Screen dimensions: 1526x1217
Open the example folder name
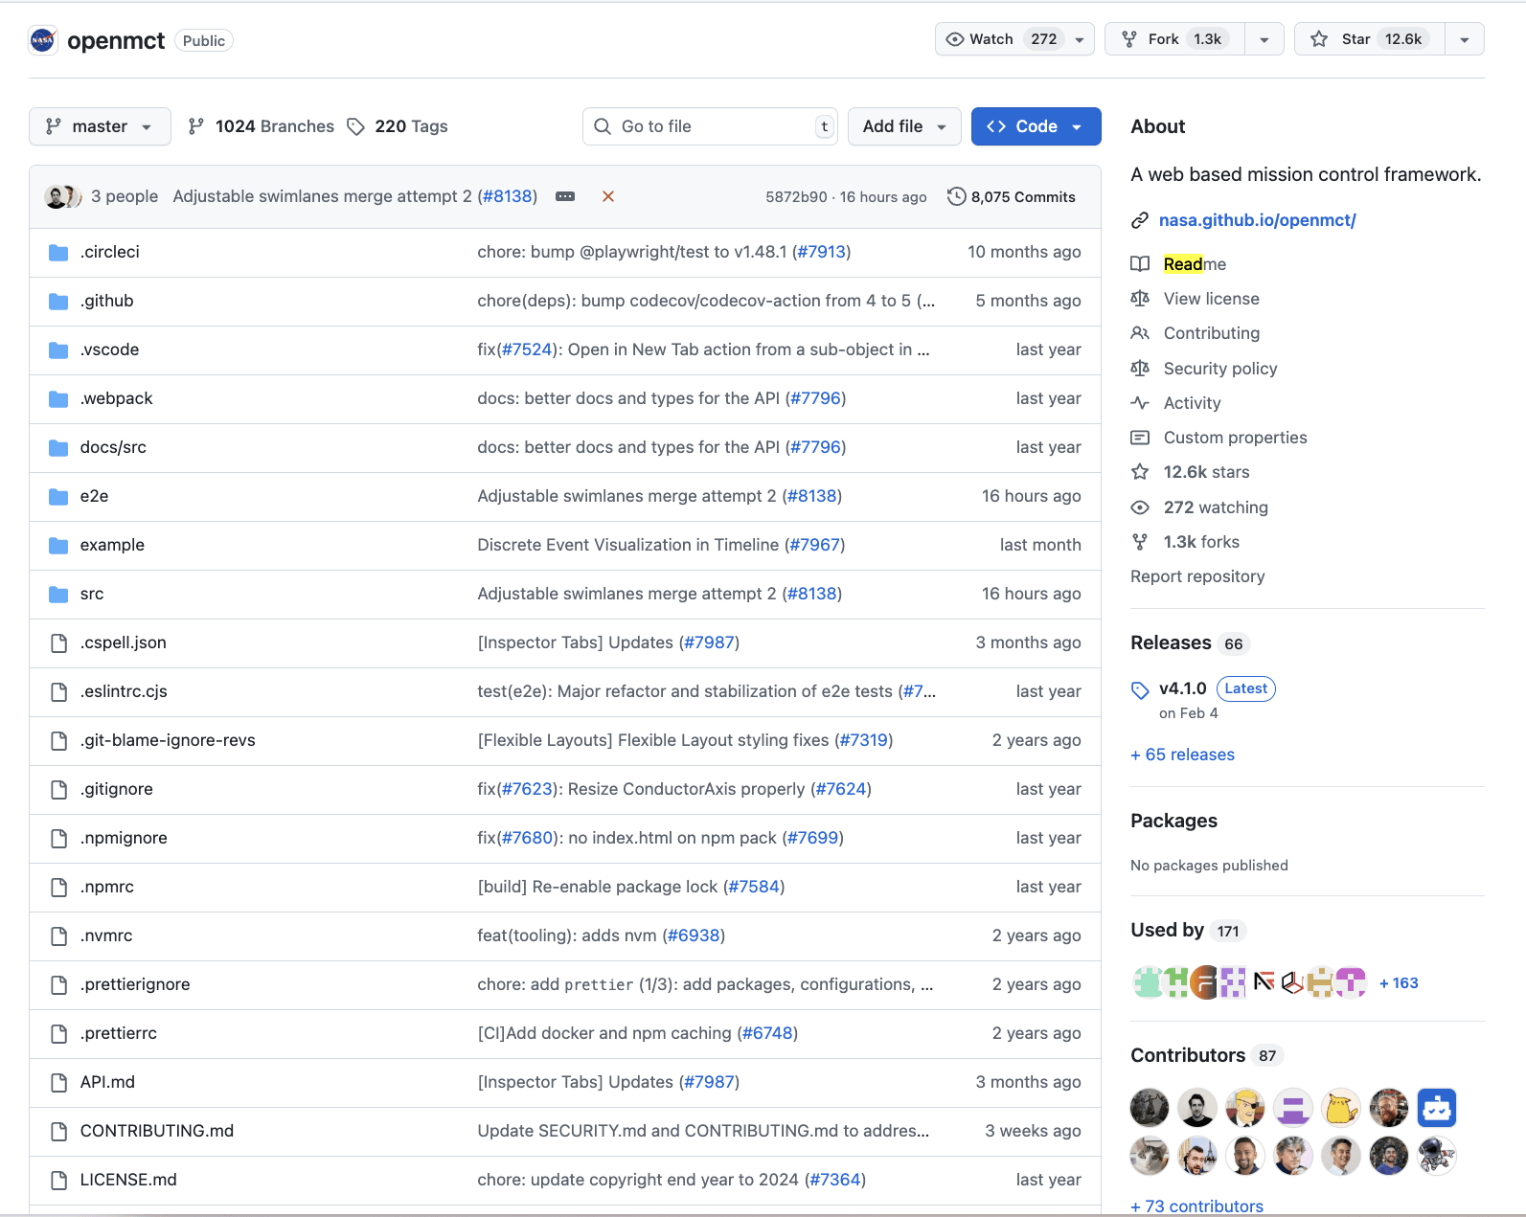pyautogui.click(x=112, y=545)
